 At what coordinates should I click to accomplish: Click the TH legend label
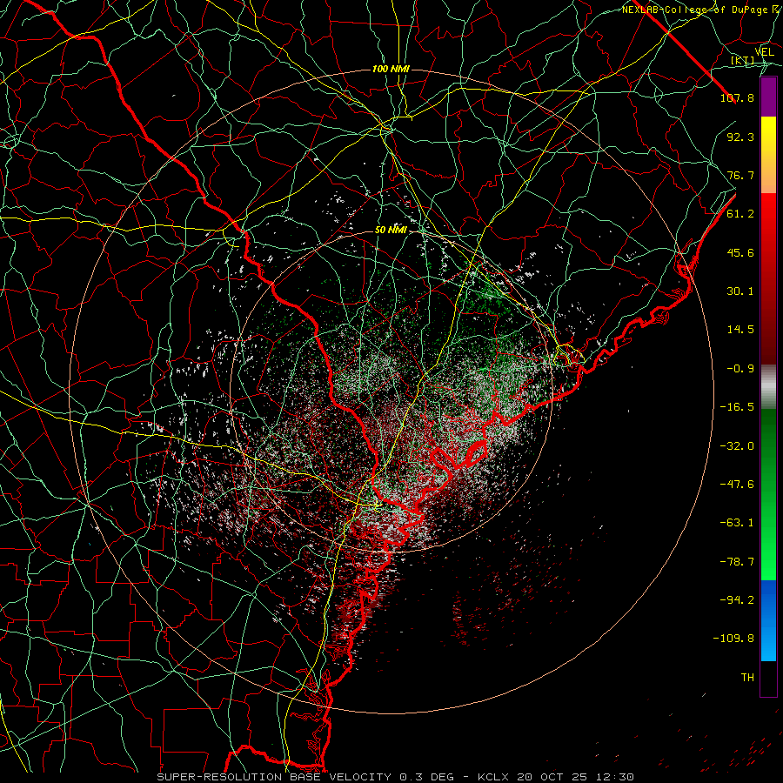tap(747, 678)
